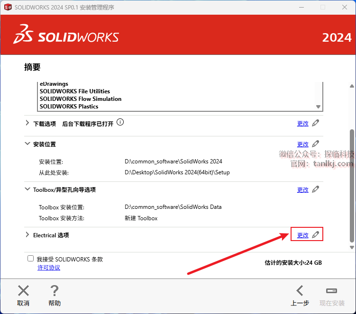The height and width of the screenshot is (314, 356).
Task: Minimize the installation manager window
Action: (x=301, y=7)
